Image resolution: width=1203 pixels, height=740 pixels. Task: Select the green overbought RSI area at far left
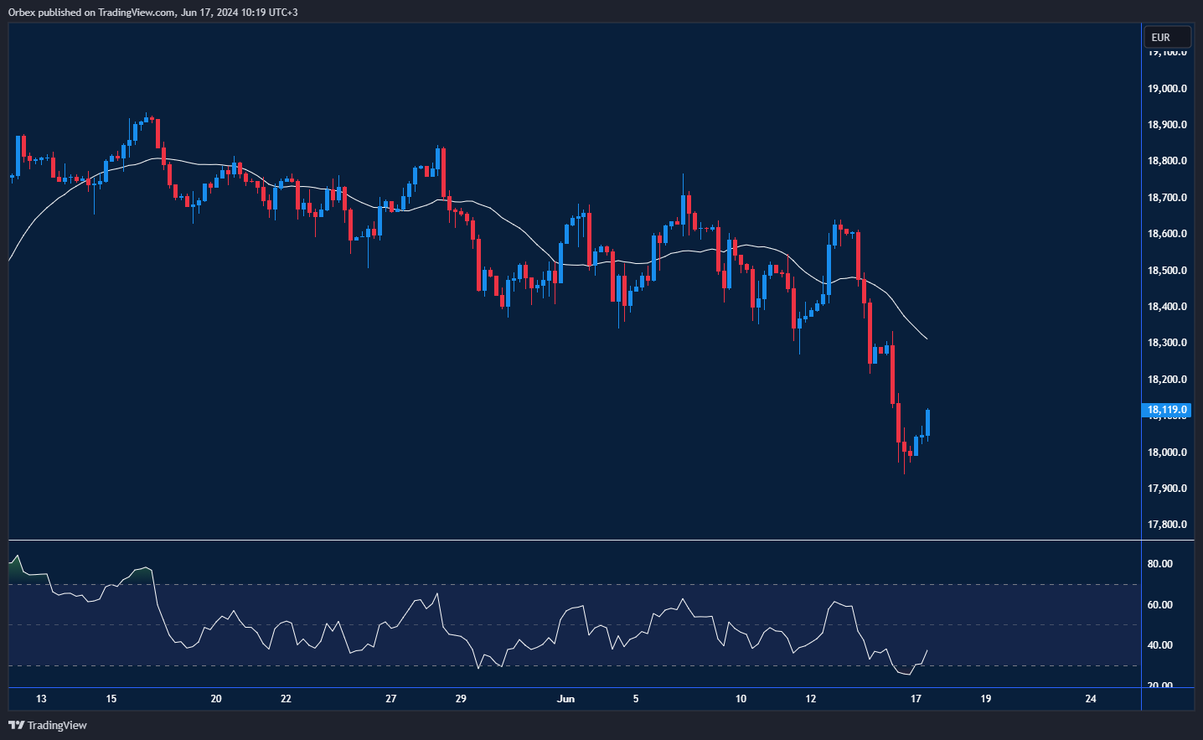tap(16, 572)
